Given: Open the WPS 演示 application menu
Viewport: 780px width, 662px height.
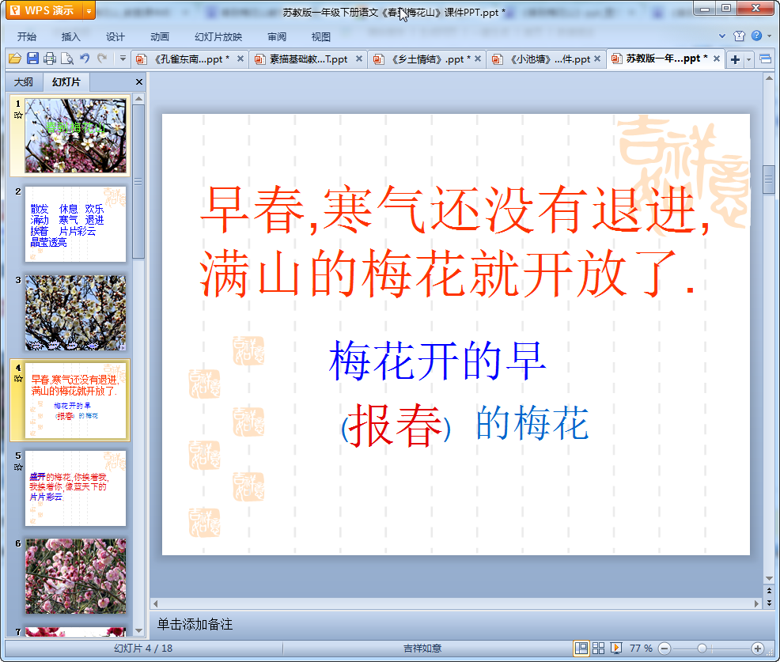Looking at the screenshot, I should click(x=44, y=10).
